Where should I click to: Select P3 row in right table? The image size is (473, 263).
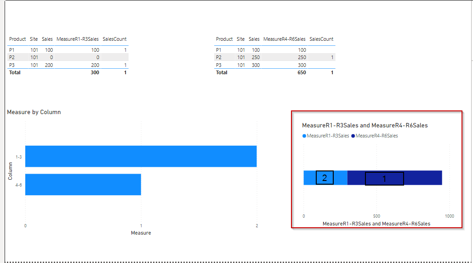click(275, 65)
